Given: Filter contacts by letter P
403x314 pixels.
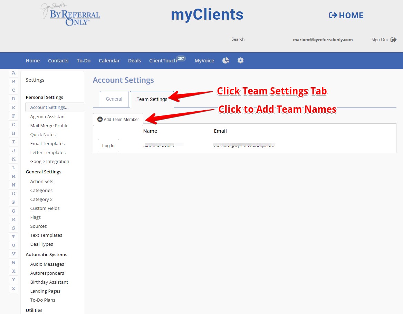Looking at the screenshot, I should (x=13, y=202).
